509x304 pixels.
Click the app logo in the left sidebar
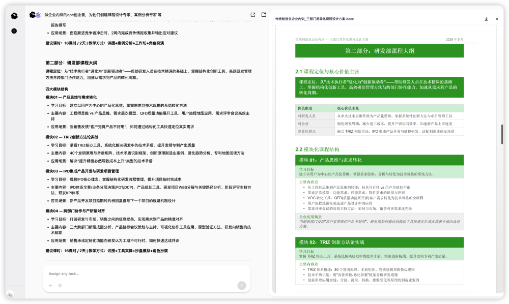[x=14, y=16]
